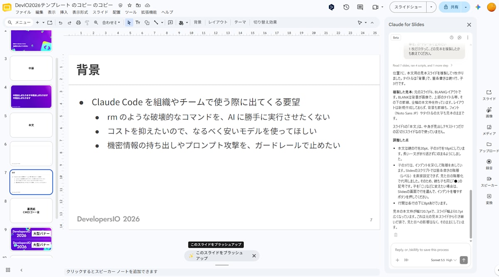This screenshot has height=277, width=499.
Task: Click the move-to-folder icon
Action: pos(138,5)
